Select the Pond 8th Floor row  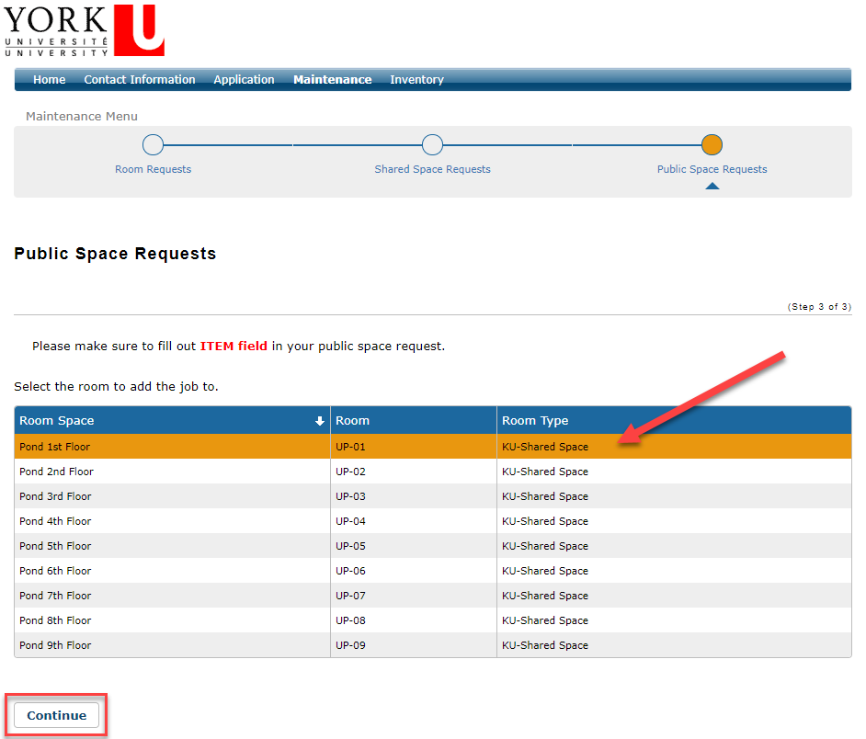click(x=433, y=620)
